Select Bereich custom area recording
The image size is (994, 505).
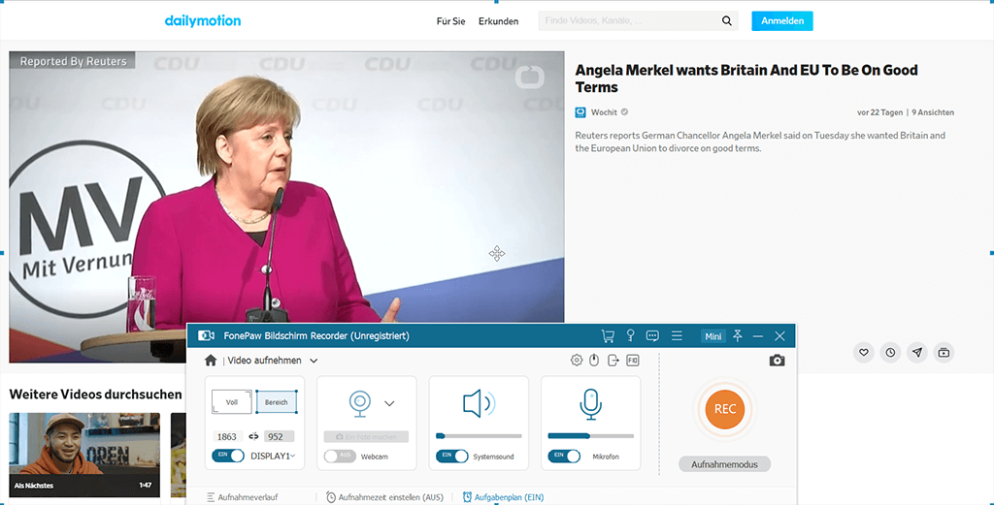(277, 402)
